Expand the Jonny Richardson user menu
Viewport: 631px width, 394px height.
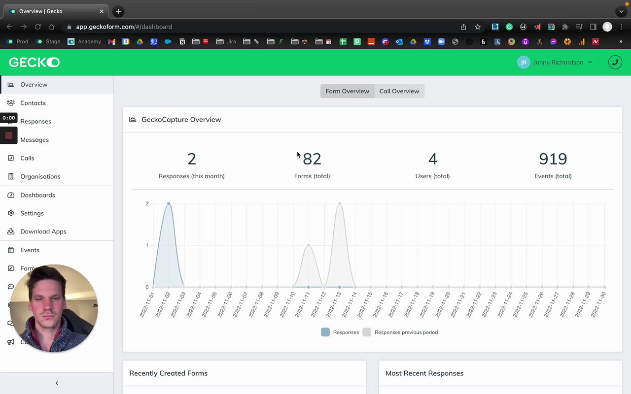555,63
